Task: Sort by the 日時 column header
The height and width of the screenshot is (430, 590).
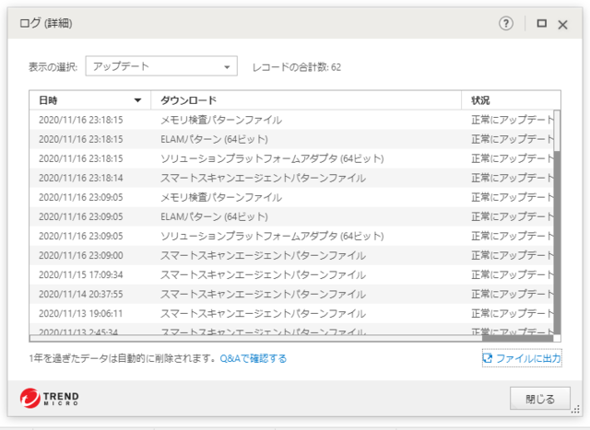Action: click(x=90, y=100)
